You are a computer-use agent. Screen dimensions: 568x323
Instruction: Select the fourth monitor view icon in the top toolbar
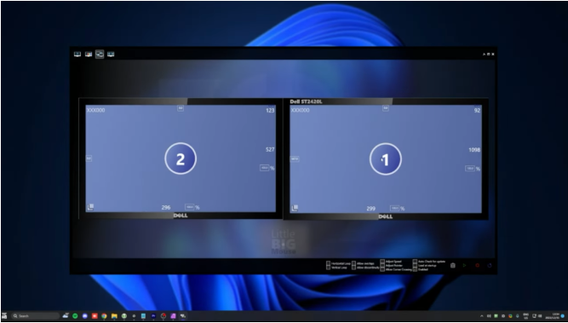tap(111, 55)
